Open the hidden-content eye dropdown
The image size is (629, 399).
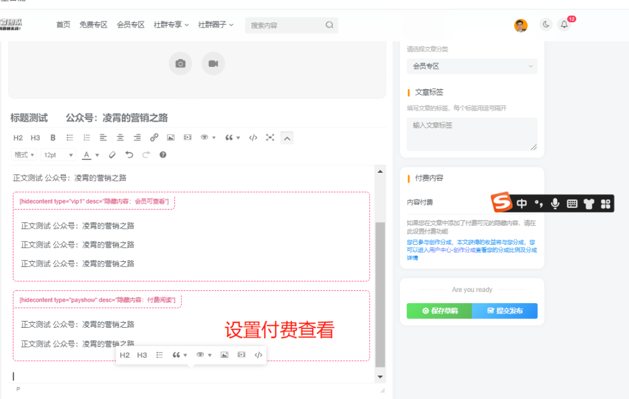[207, 138]
